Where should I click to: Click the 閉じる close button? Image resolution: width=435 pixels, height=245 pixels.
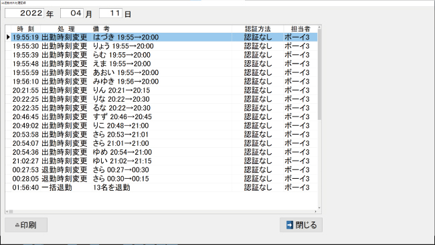[301, 225]
